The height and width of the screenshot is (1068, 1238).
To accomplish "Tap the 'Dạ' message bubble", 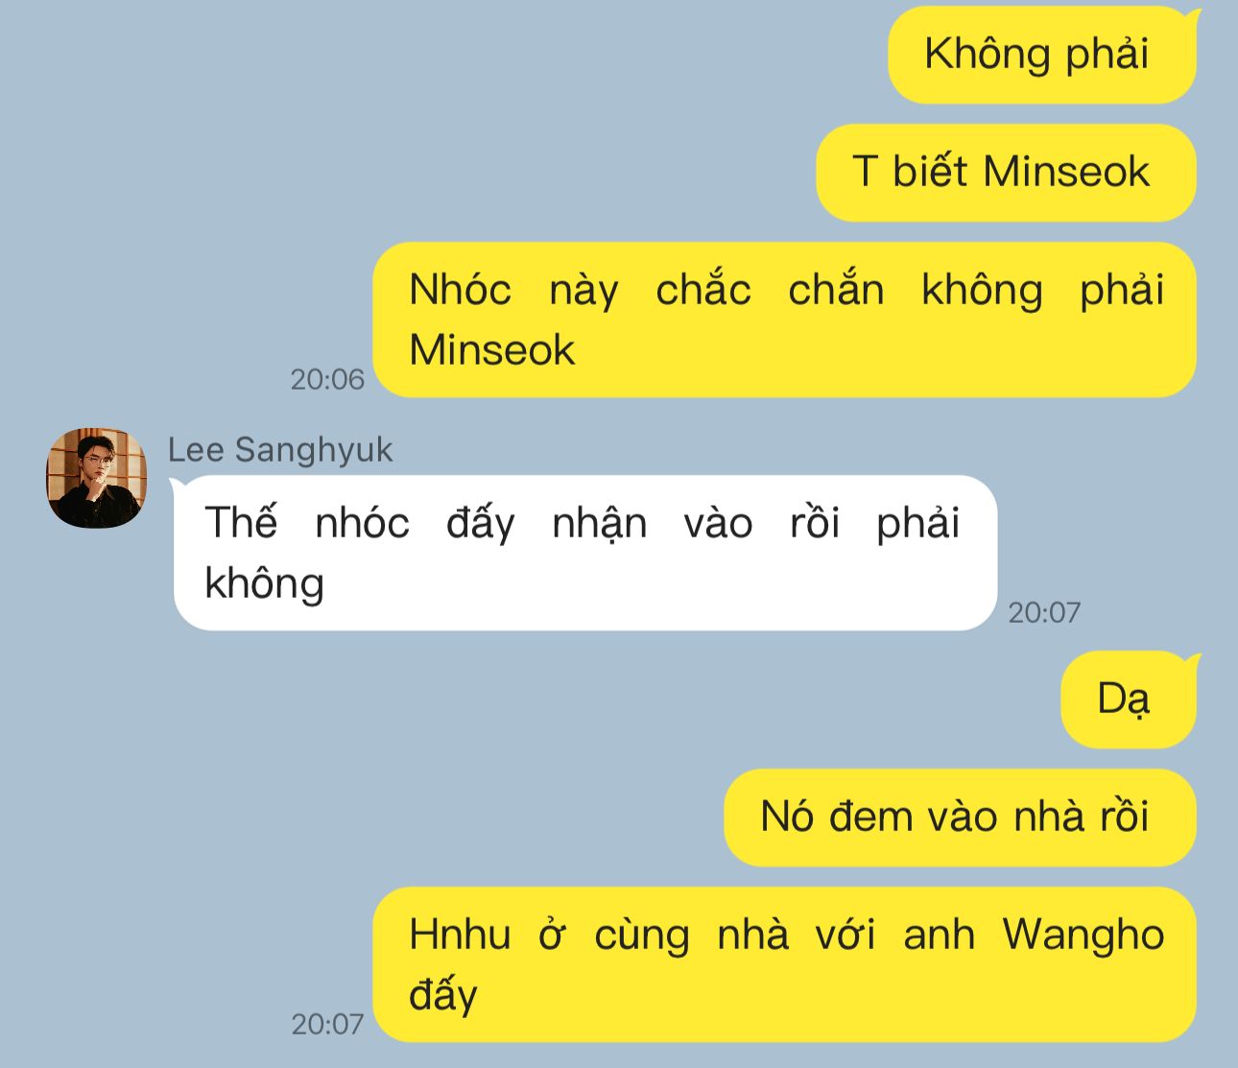I will pyautogui.click(x=1129, y=700).
